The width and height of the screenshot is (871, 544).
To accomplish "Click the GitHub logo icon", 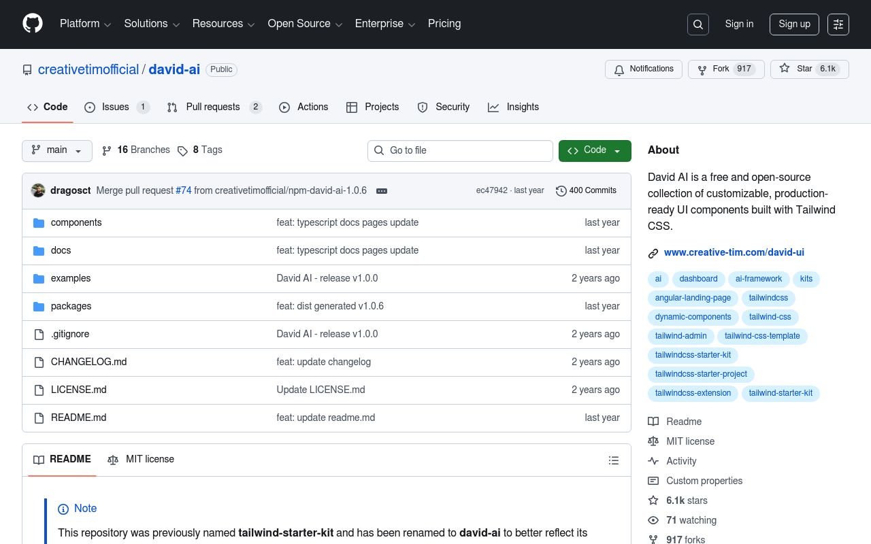I will click(33, 24).
